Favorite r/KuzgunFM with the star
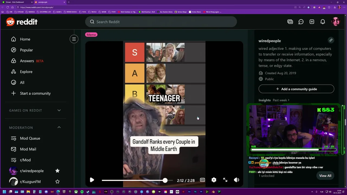The width and height of the screenshot is (347, 195). (57, 181)
